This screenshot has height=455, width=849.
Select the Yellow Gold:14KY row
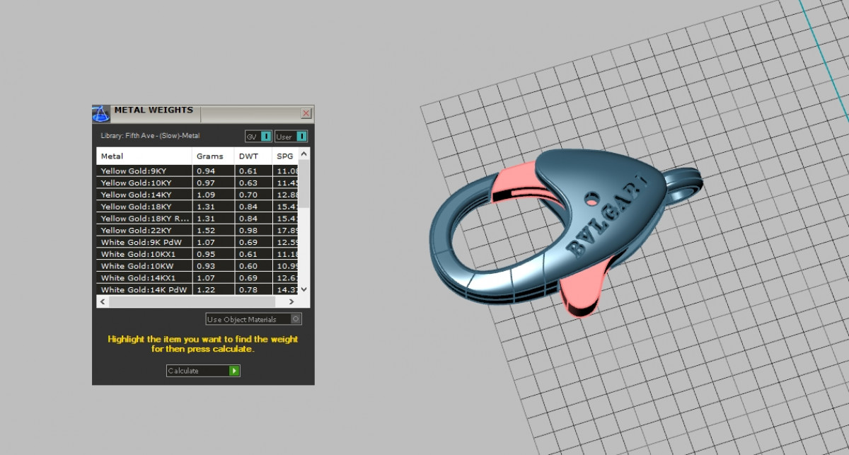[197, 195]
